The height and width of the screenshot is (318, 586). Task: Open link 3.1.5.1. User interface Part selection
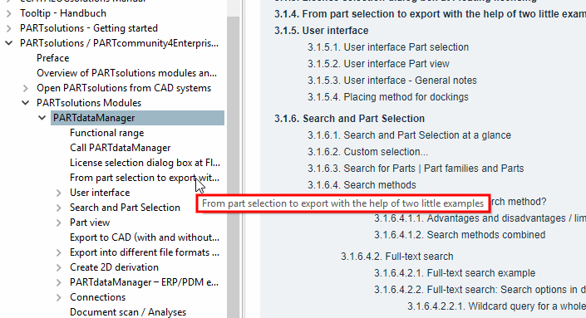[388, 47]
